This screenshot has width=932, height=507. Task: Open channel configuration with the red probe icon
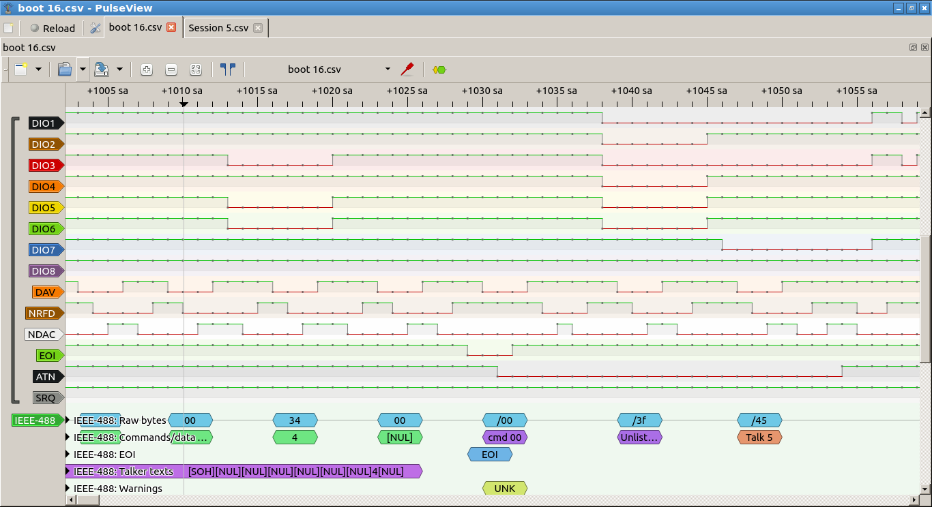point(407,69)
